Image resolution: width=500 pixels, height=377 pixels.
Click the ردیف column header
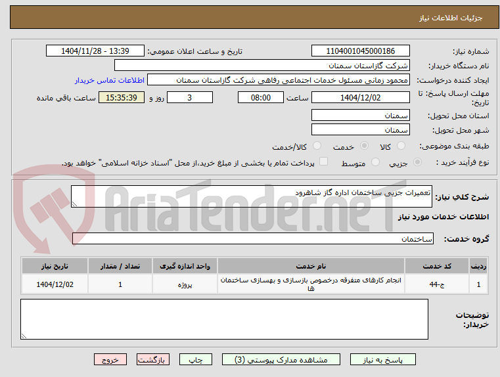pos(478,266)
